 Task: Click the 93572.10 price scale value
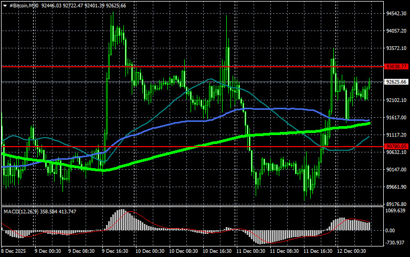(396, 48)
